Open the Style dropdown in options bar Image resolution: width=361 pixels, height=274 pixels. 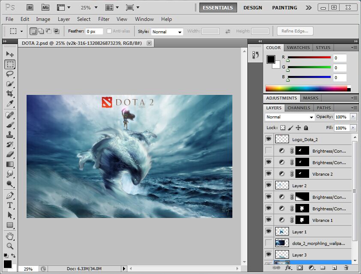coord(167,32)
